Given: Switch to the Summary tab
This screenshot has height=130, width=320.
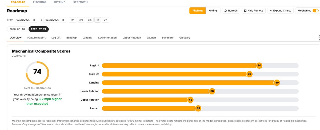Looking at the screenshot, I should click(167, 38).
